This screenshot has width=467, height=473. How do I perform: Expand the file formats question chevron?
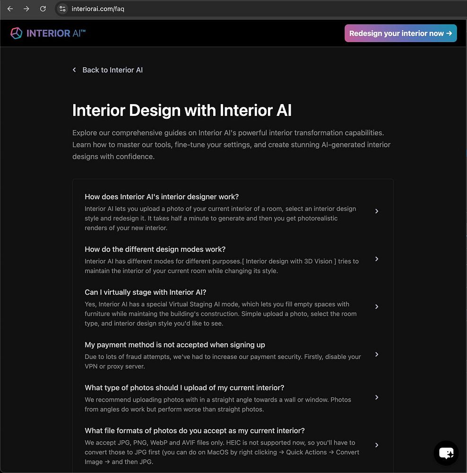[x=377, y=445]
